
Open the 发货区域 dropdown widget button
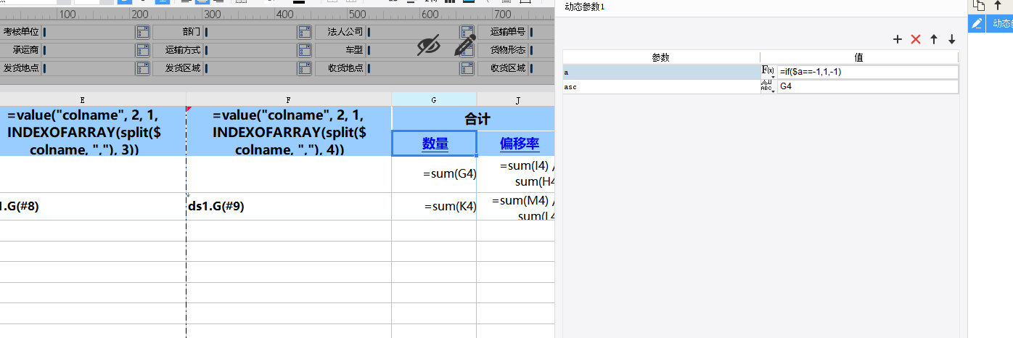pyautogui.click(x=304, y=68)
